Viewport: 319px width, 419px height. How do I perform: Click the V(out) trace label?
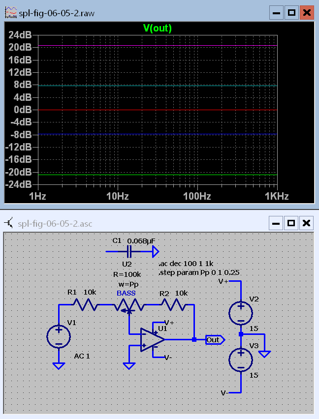[157, 29]
